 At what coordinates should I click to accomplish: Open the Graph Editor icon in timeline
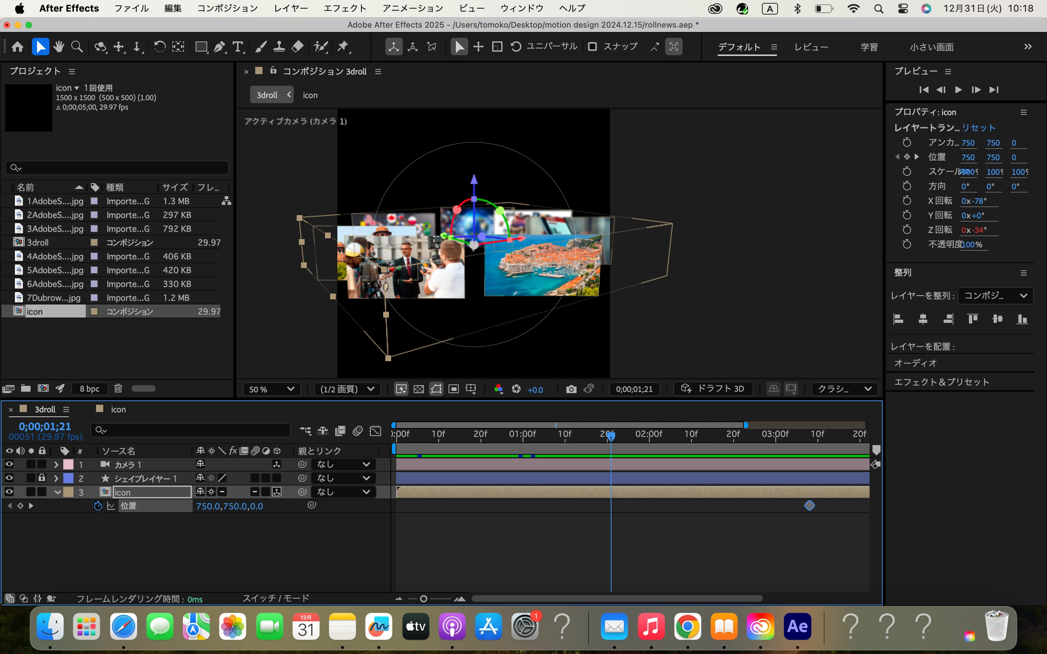click(x=375, y=431)
